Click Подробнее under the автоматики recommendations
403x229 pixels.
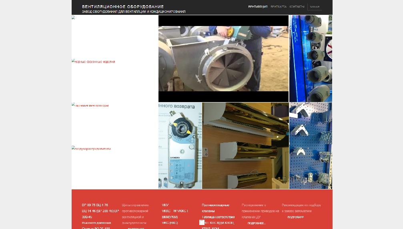(296, 217)
